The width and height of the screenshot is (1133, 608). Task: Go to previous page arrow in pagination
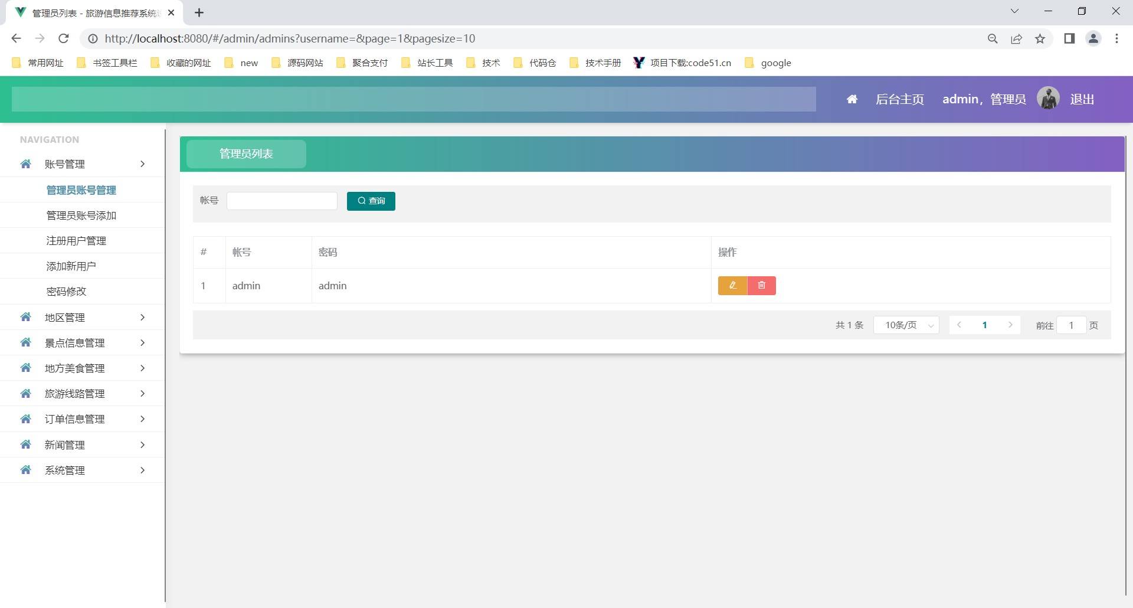click(959, 325)
